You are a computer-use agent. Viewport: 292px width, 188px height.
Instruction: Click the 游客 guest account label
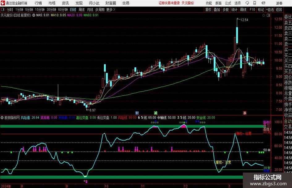tap(279, 3)
